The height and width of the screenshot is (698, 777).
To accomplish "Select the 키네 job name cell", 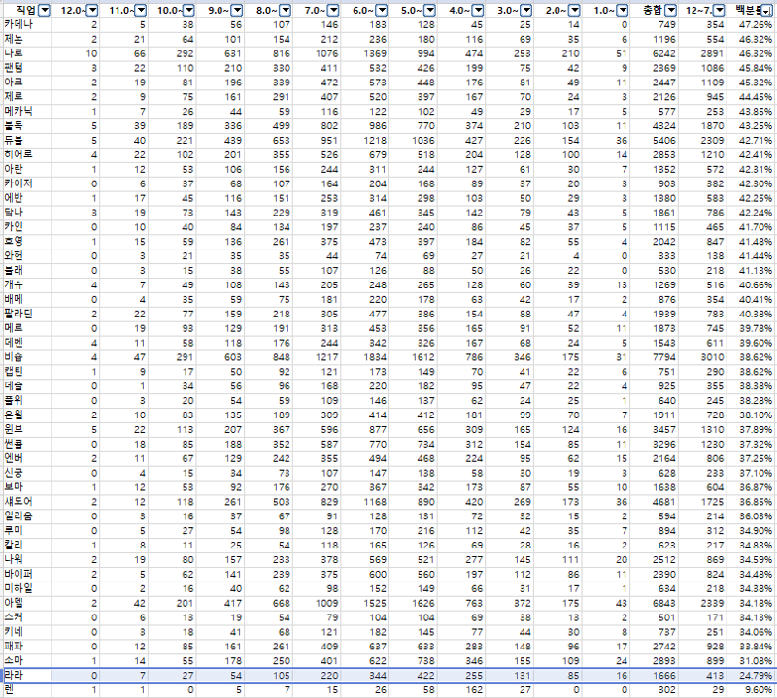I will point(27,632).
